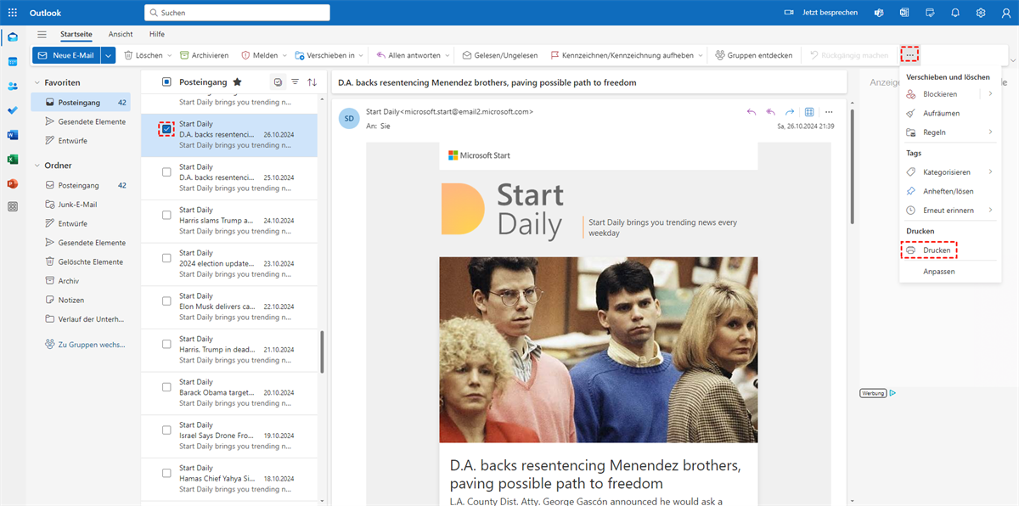Image resolution: width=1019 pixels, height=506 pixels.
Task: Open the Calendar icon in left rail
Action: coord(13,62)
